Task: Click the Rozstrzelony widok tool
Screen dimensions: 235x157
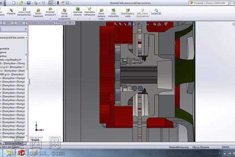Action: tap(128, 13)
